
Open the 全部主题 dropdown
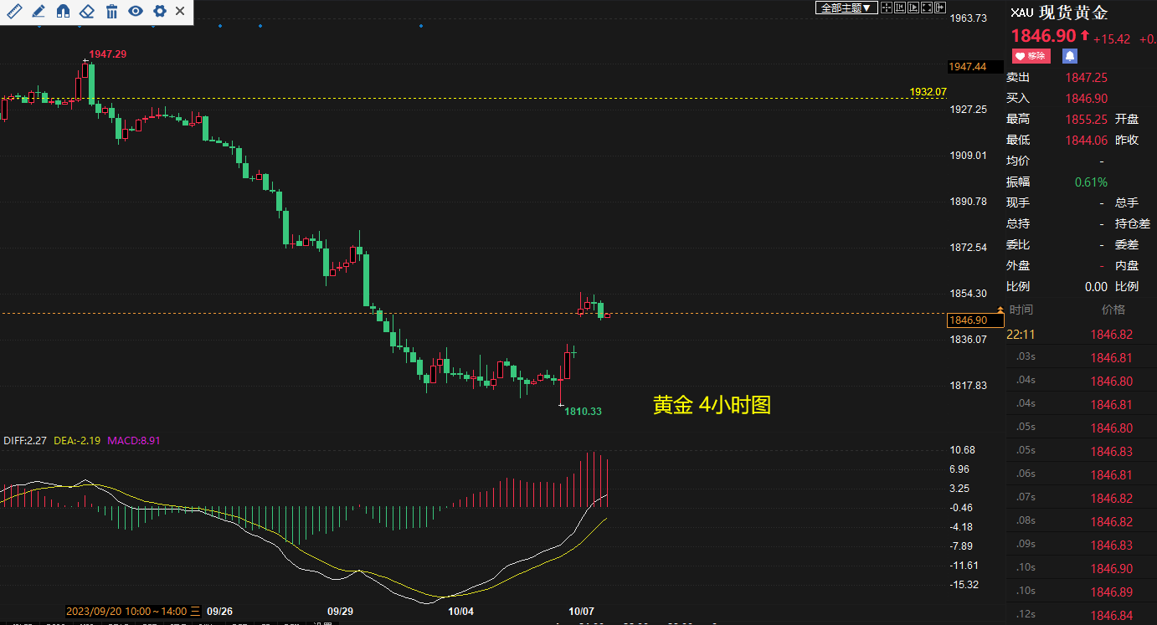[846, 8]
